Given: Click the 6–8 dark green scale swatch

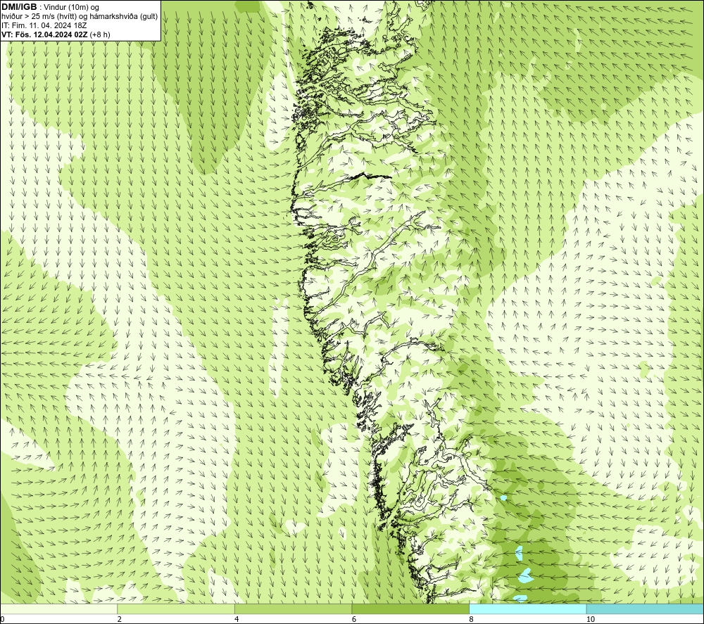Looking at the screenshot, I should pyautogui.click(x=410, y=609).
